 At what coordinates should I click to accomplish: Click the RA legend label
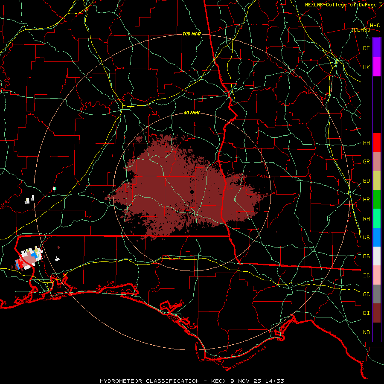pyautogui.click(x=366, y=219)
